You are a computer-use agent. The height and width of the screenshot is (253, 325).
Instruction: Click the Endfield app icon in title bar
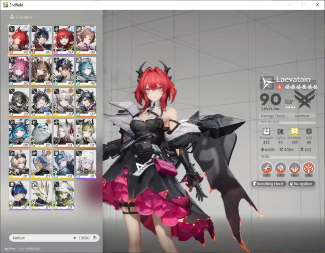pyautogui.click(x=5, y=5)
